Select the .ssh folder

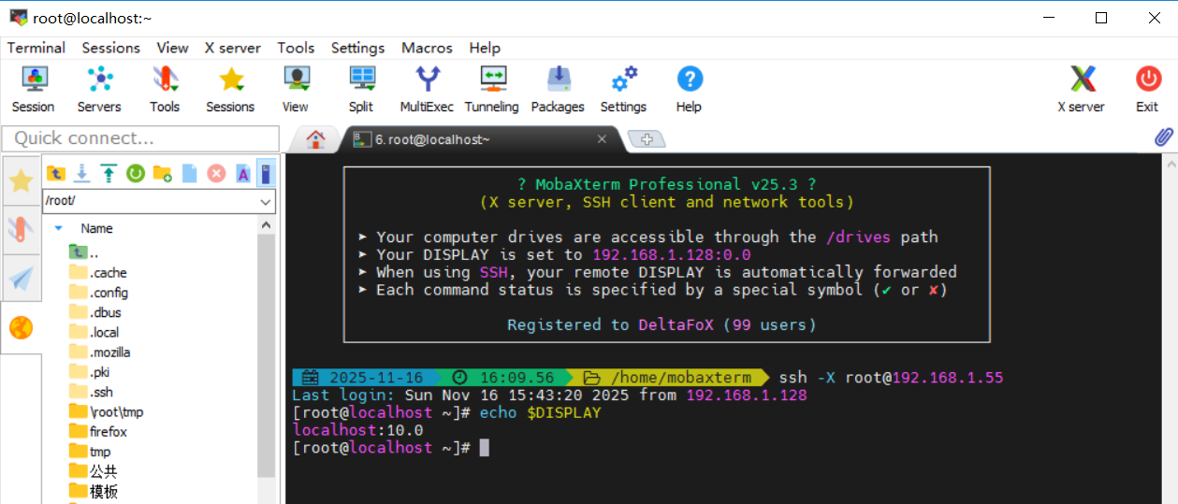point(91,392)
